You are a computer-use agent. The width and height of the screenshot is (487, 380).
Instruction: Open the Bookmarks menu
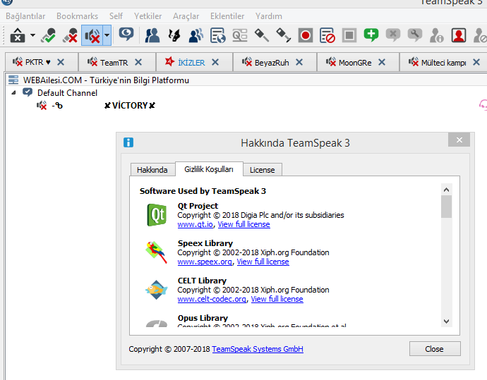click(x=78, y=16)
